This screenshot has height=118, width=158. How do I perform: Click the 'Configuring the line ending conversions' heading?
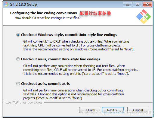(43, 13)
